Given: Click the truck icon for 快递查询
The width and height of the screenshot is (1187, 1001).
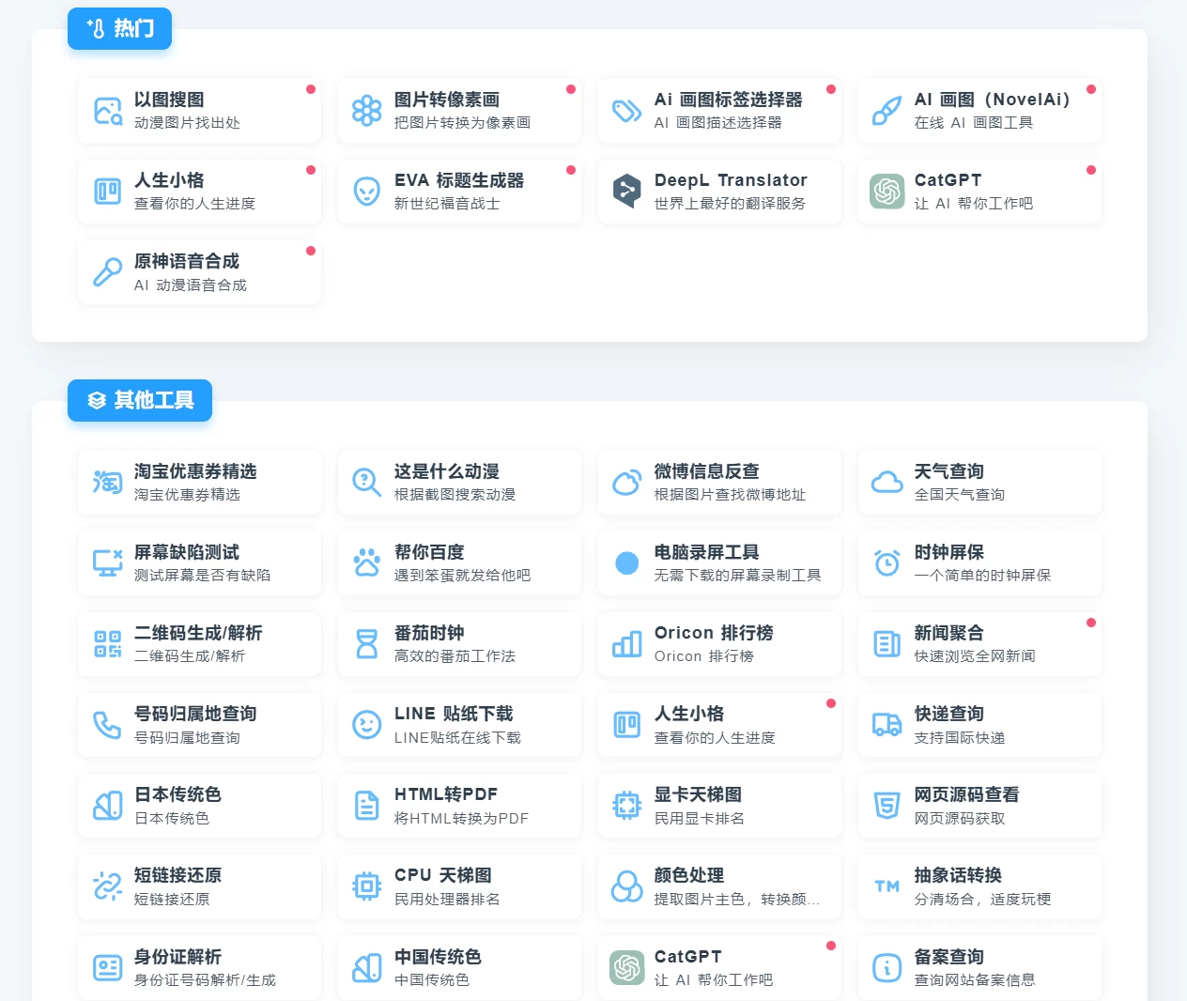Looking at the screenshot, I should pyautogui.click(x=886, y=725).
